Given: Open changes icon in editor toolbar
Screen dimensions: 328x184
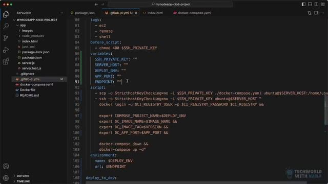Looking at the screenshot, I should [x=310, y=13].
